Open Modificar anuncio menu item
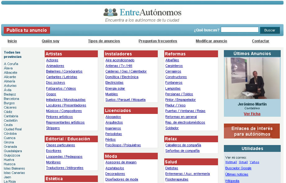The height and width of the screenshot is (183, 286). 211,41
